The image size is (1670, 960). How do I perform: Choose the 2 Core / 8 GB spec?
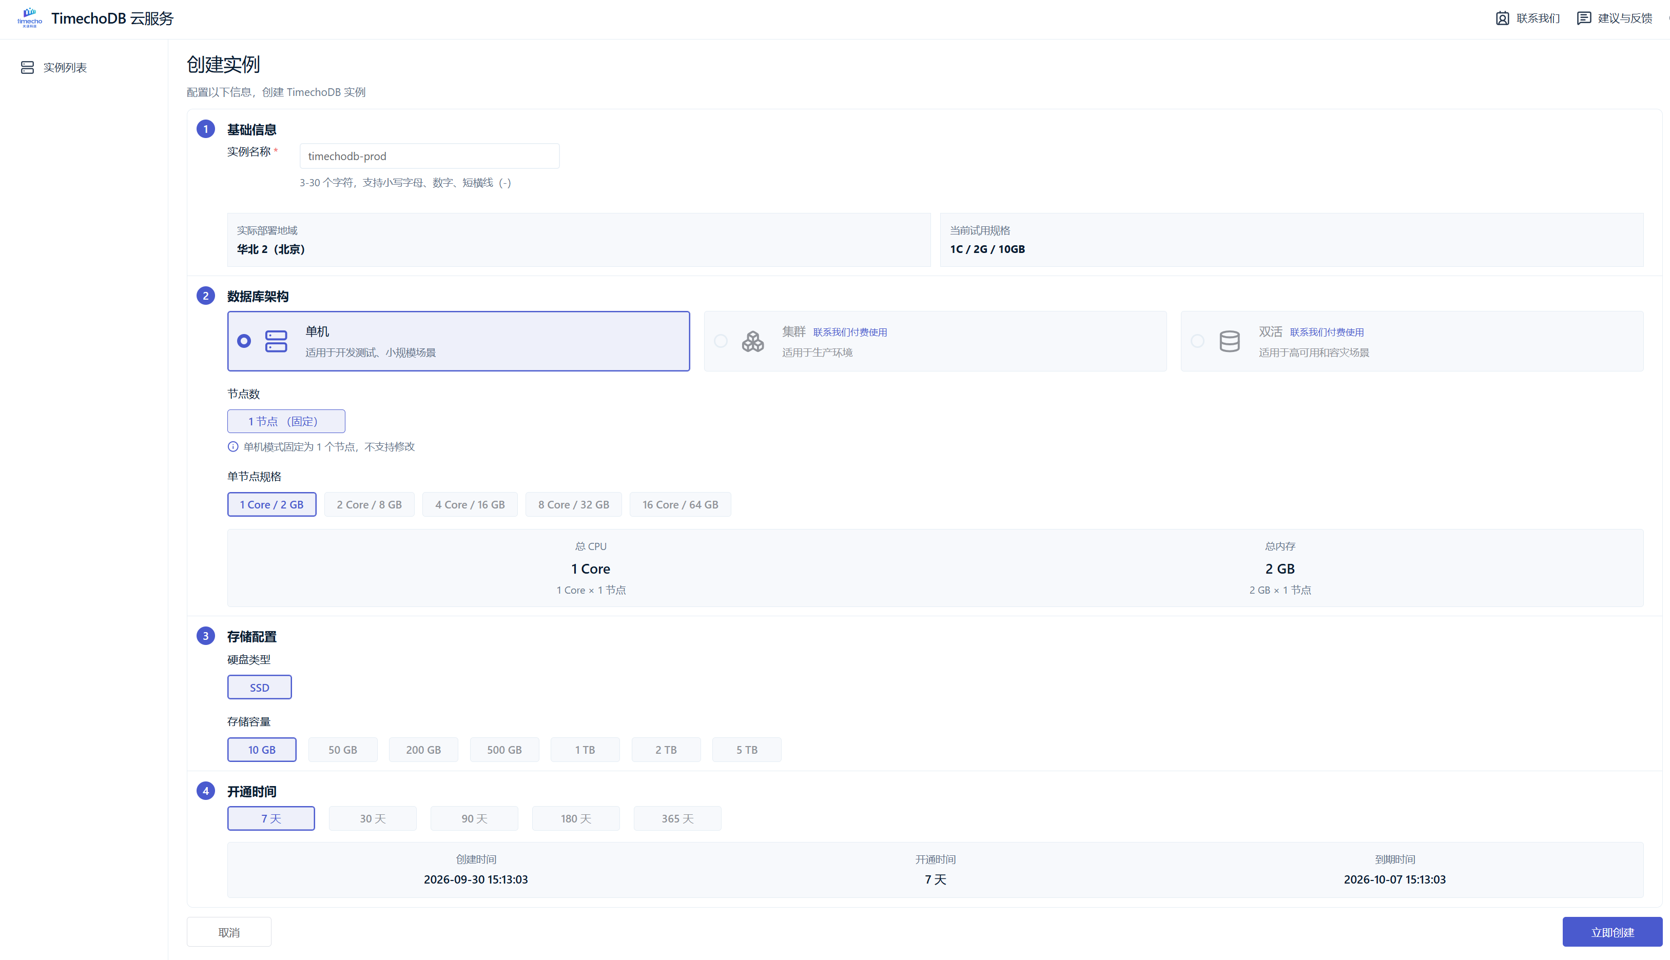coord(369,504)
